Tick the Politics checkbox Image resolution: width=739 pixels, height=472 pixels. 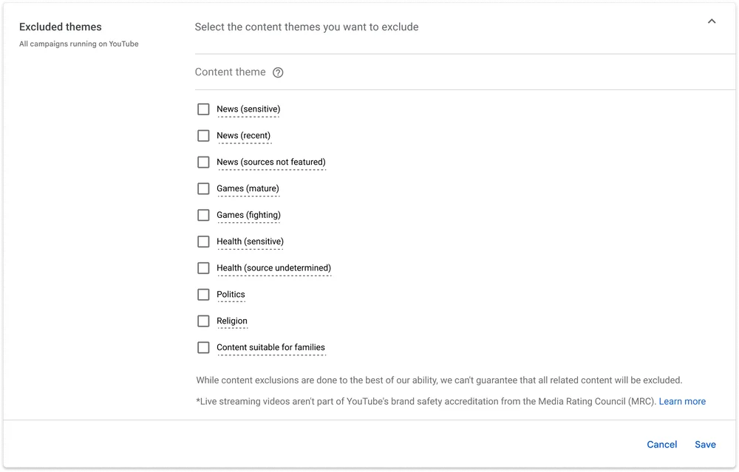pyautogui.click(x=203, y=295)
